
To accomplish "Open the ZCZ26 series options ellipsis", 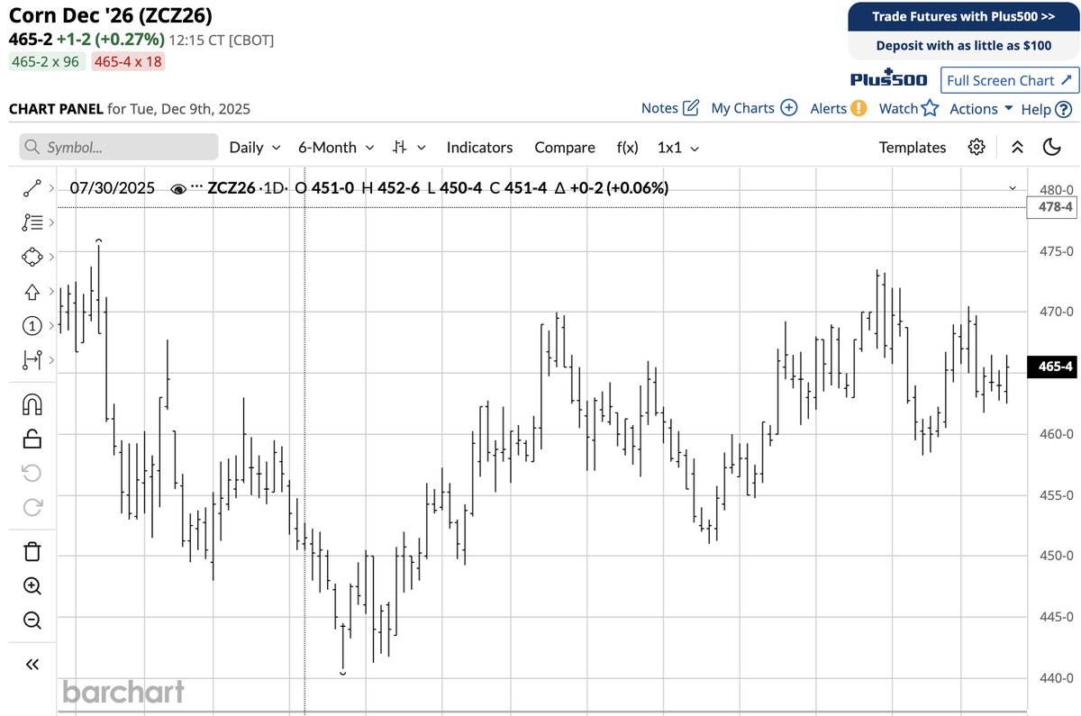I will pyautogui.click(x=197, y=188).
